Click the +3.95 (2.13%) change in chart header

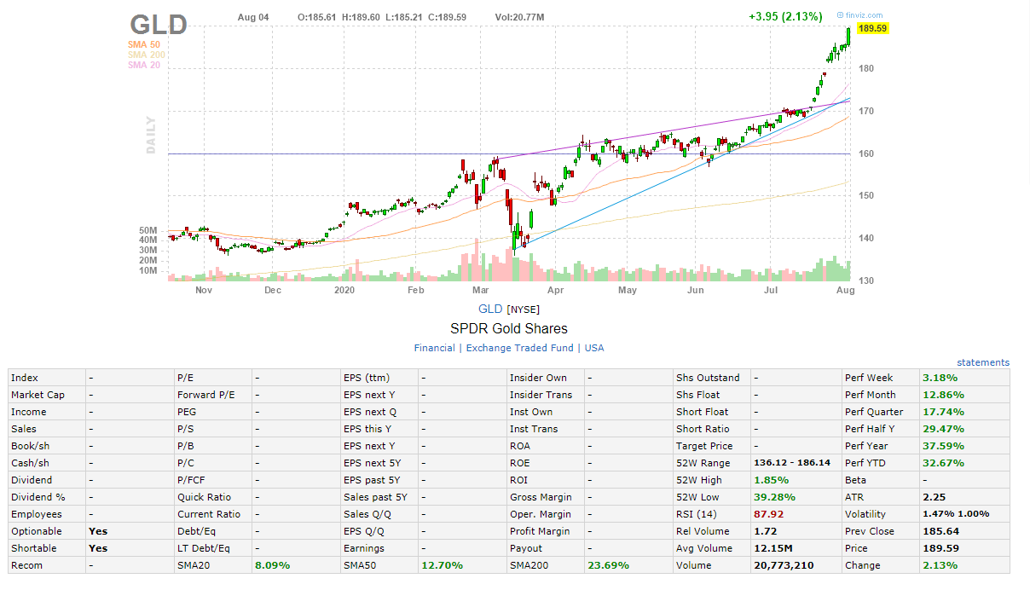click(785, 16)
